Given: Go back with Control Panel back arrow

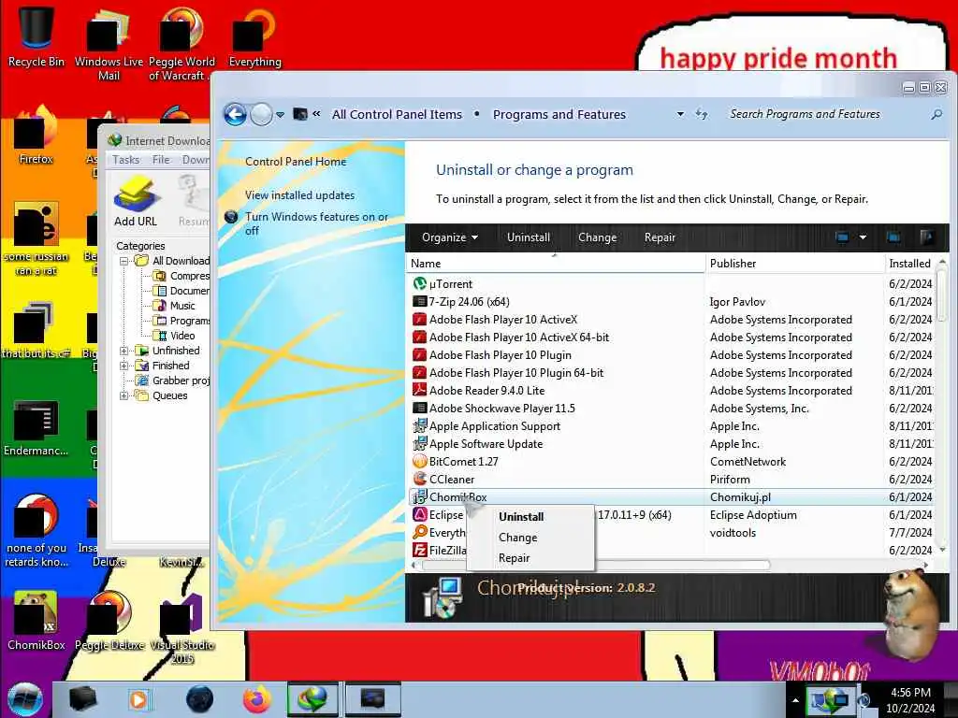Looking at the screenshot, I should click(235, 114).
